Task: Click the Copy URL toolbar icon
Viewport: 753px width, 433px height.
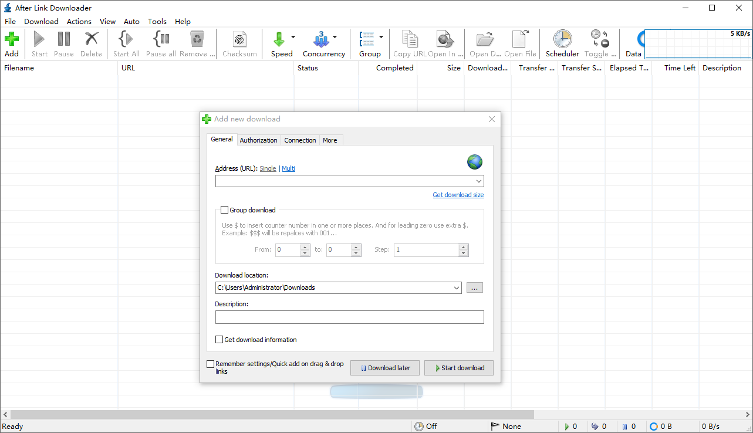Action: click(x=410, y=39)
